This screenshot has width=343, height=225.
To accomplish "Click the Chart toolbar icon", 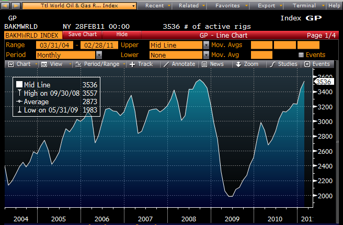I will (x=11, y=64).
